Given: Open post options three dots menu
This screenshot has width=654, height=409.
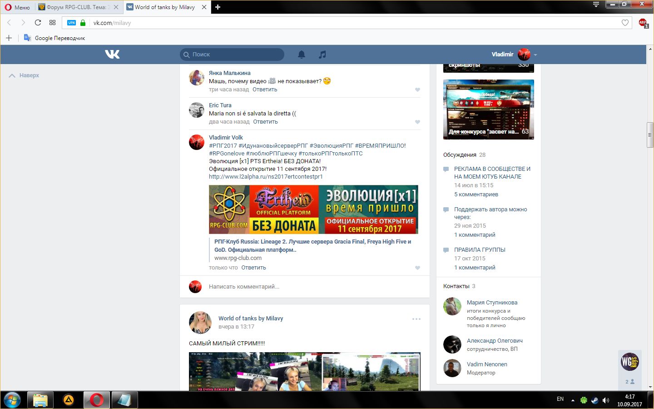Looking at the screenshot, I should [416, 319].
